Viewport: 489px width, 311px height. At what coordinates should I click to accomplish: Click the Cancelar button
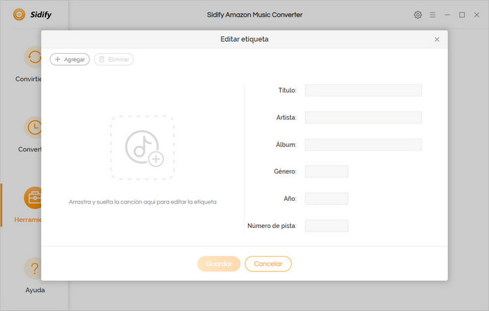tap(268, 264)
